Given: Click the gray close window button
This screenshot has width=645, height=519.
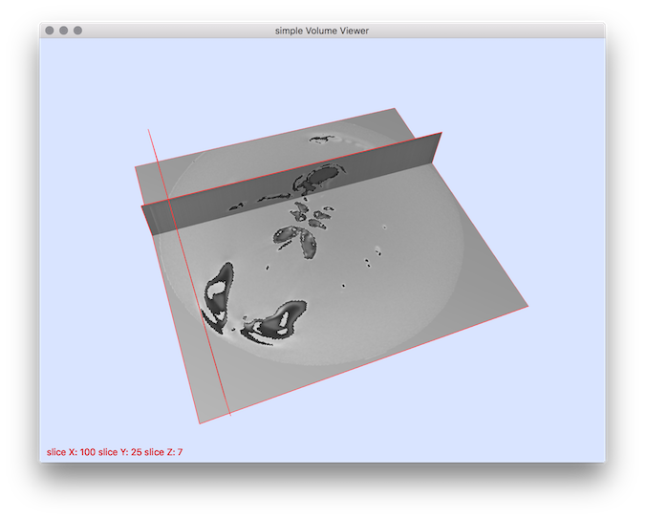Looking at the screenshot, I should click(50, 31).
